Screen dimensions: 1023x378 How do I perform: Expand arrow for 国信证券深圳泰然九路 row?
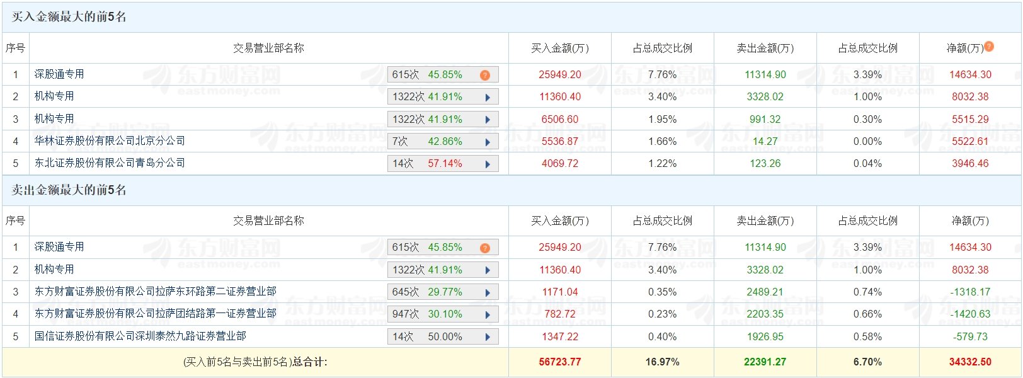click(x=488, y=337)
